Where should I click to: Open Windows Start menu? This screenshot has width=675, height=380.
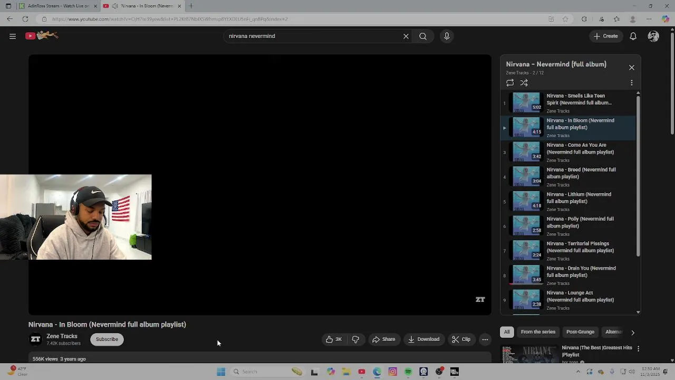pyautogui.click(x=221, y=372)
